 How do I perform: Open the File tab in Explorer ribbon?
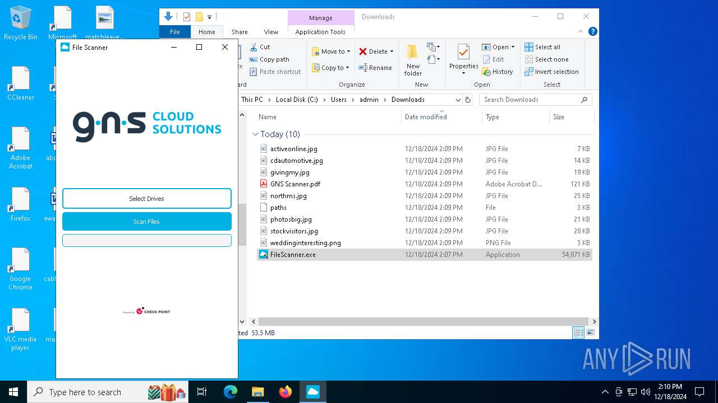click(x=175, y=32)
